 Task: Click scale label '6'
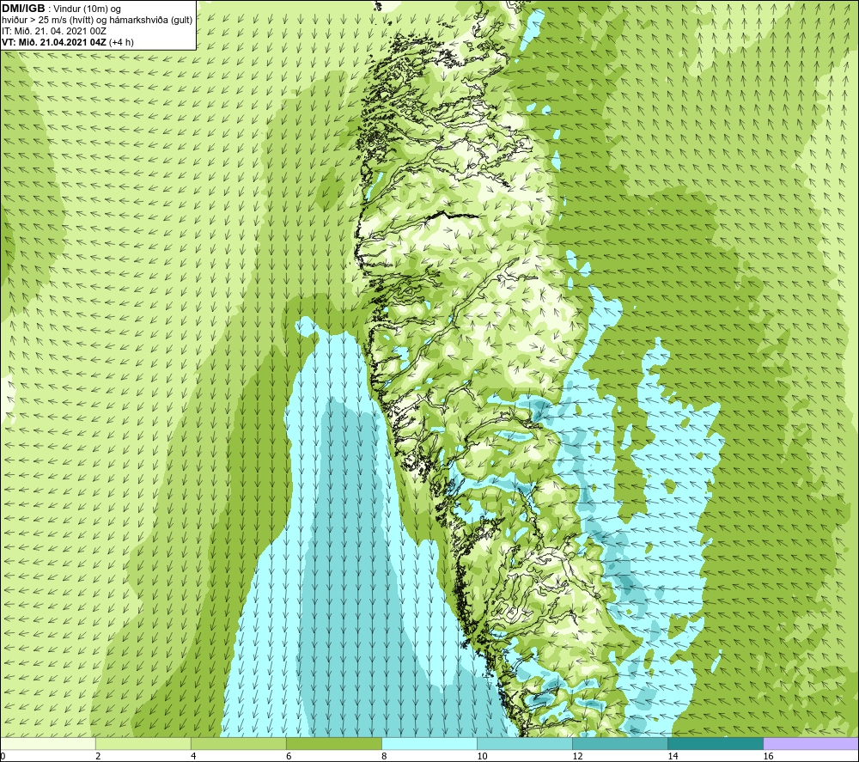(289, 757)
